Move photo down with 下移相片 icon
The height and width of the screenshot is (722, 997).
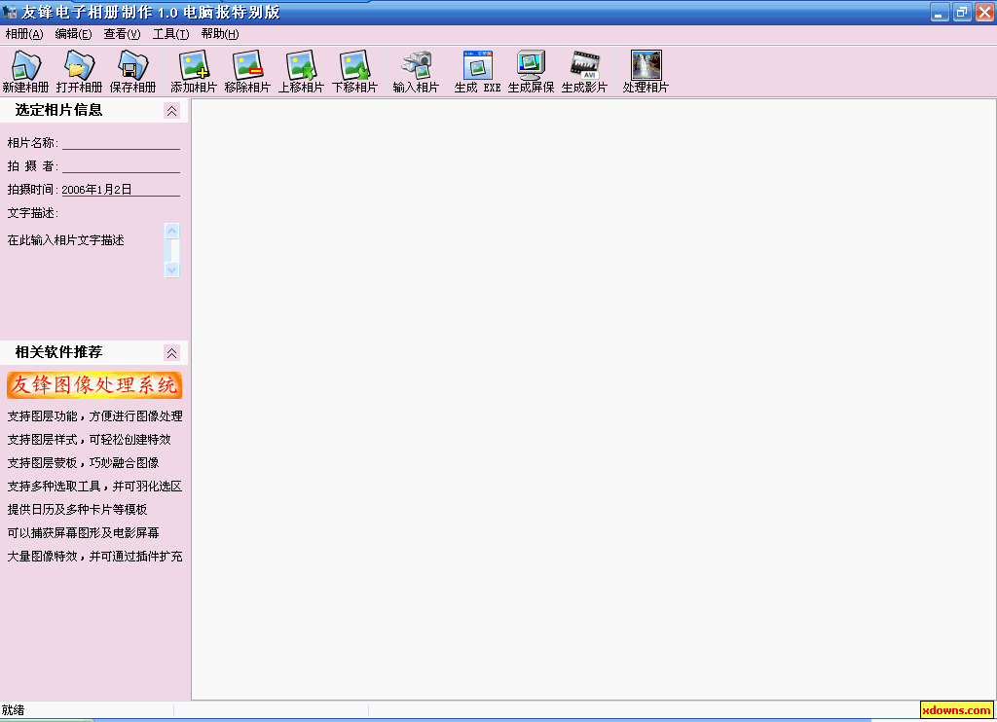pos(354,72)
